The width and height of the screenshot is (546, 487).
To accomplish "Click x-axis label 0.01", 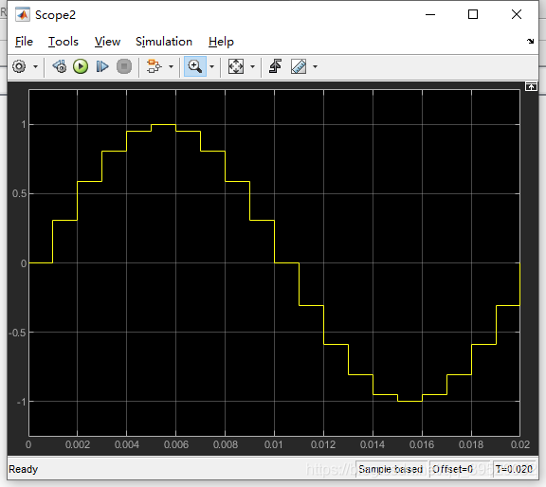I will [x=274, y=444].
